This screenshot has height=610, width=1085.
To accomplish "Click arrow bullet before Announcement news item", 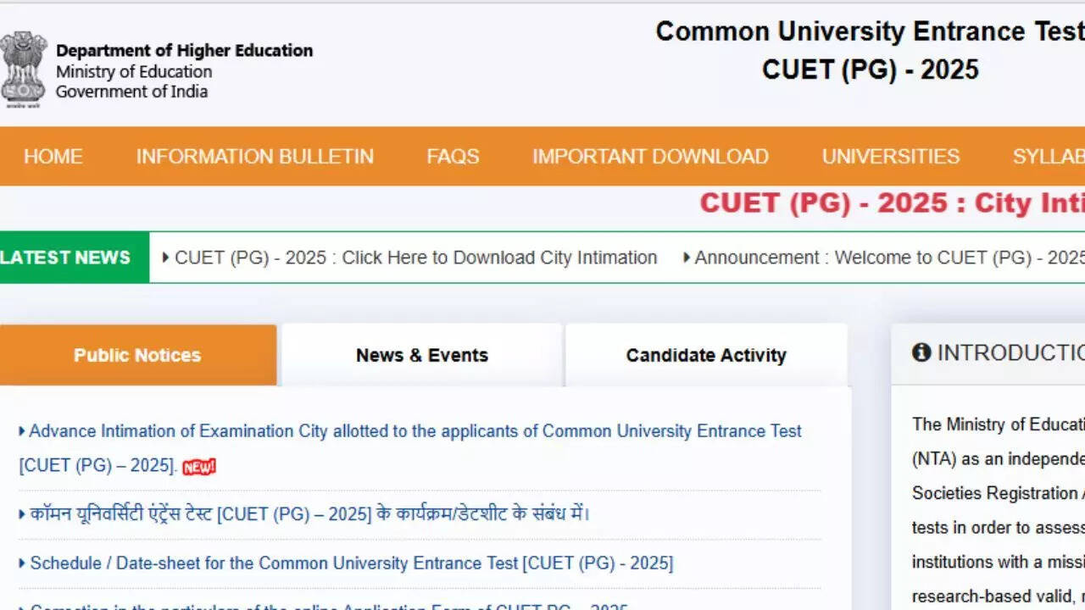I will tap(687, 258).
